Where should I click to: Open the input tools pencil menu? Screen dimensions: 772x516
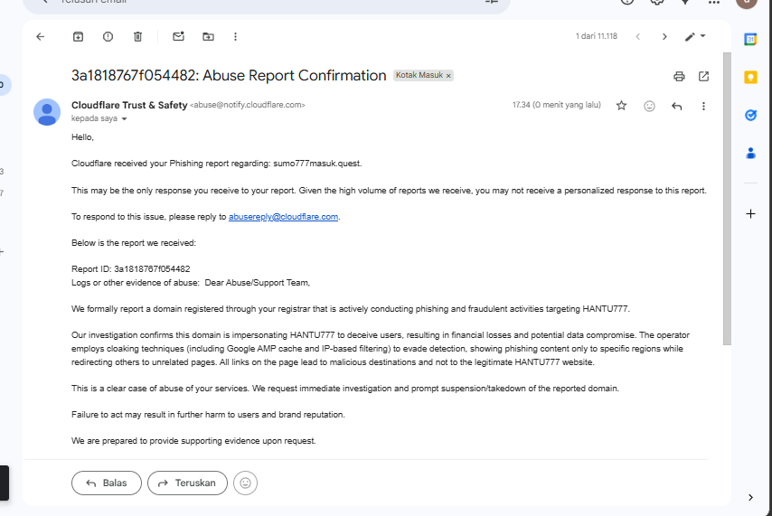[695, 36]
